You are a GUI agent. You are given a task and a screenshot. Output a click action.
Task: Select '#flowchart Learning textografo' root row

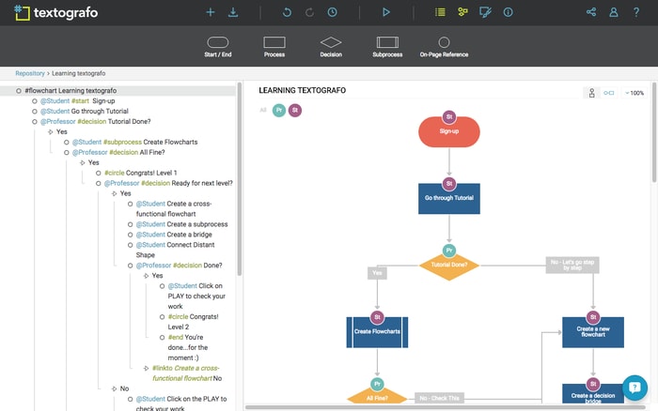(117, 90)
